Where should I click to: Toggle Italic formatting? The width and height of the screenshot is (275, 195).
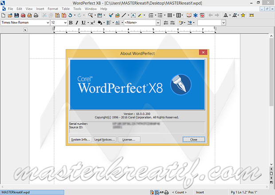click(77, 23)
